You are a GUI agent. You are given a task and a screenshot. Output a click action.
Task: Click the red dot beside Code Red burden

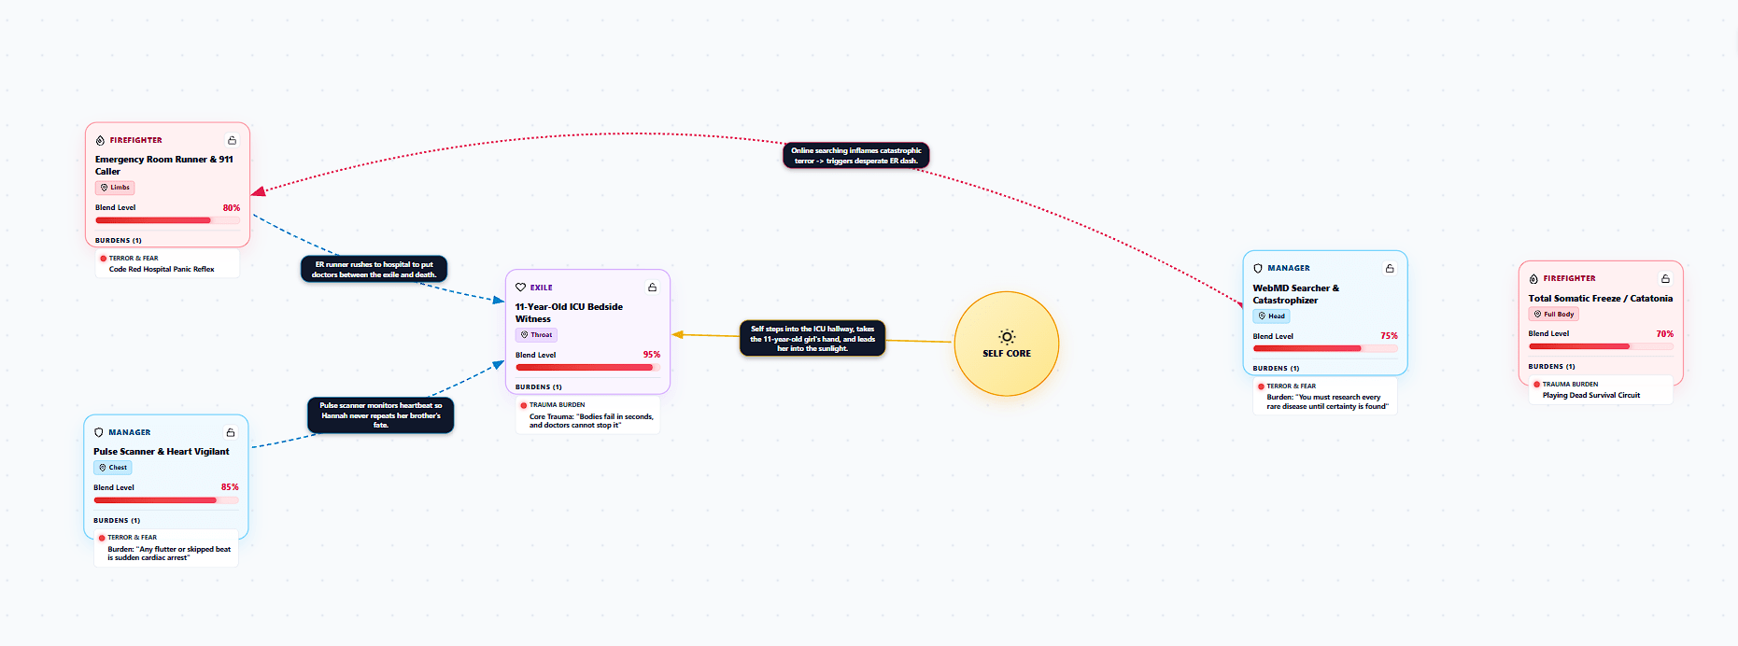point(103,259)
